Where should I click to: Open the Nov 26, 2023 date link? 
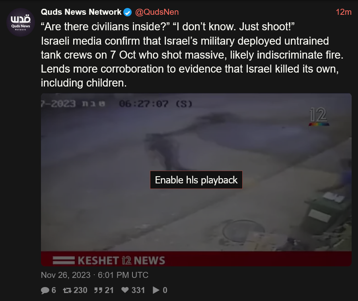pos(95,275)
